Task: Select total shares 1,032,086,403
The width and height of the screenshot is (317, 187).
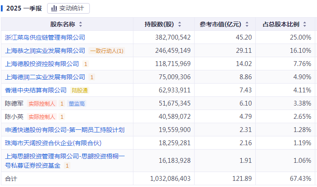Action: click(x=170, y=179)
